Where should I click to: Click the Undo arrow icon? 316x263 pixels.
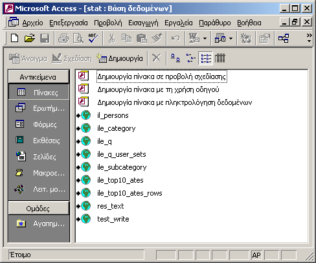[175, 38]
